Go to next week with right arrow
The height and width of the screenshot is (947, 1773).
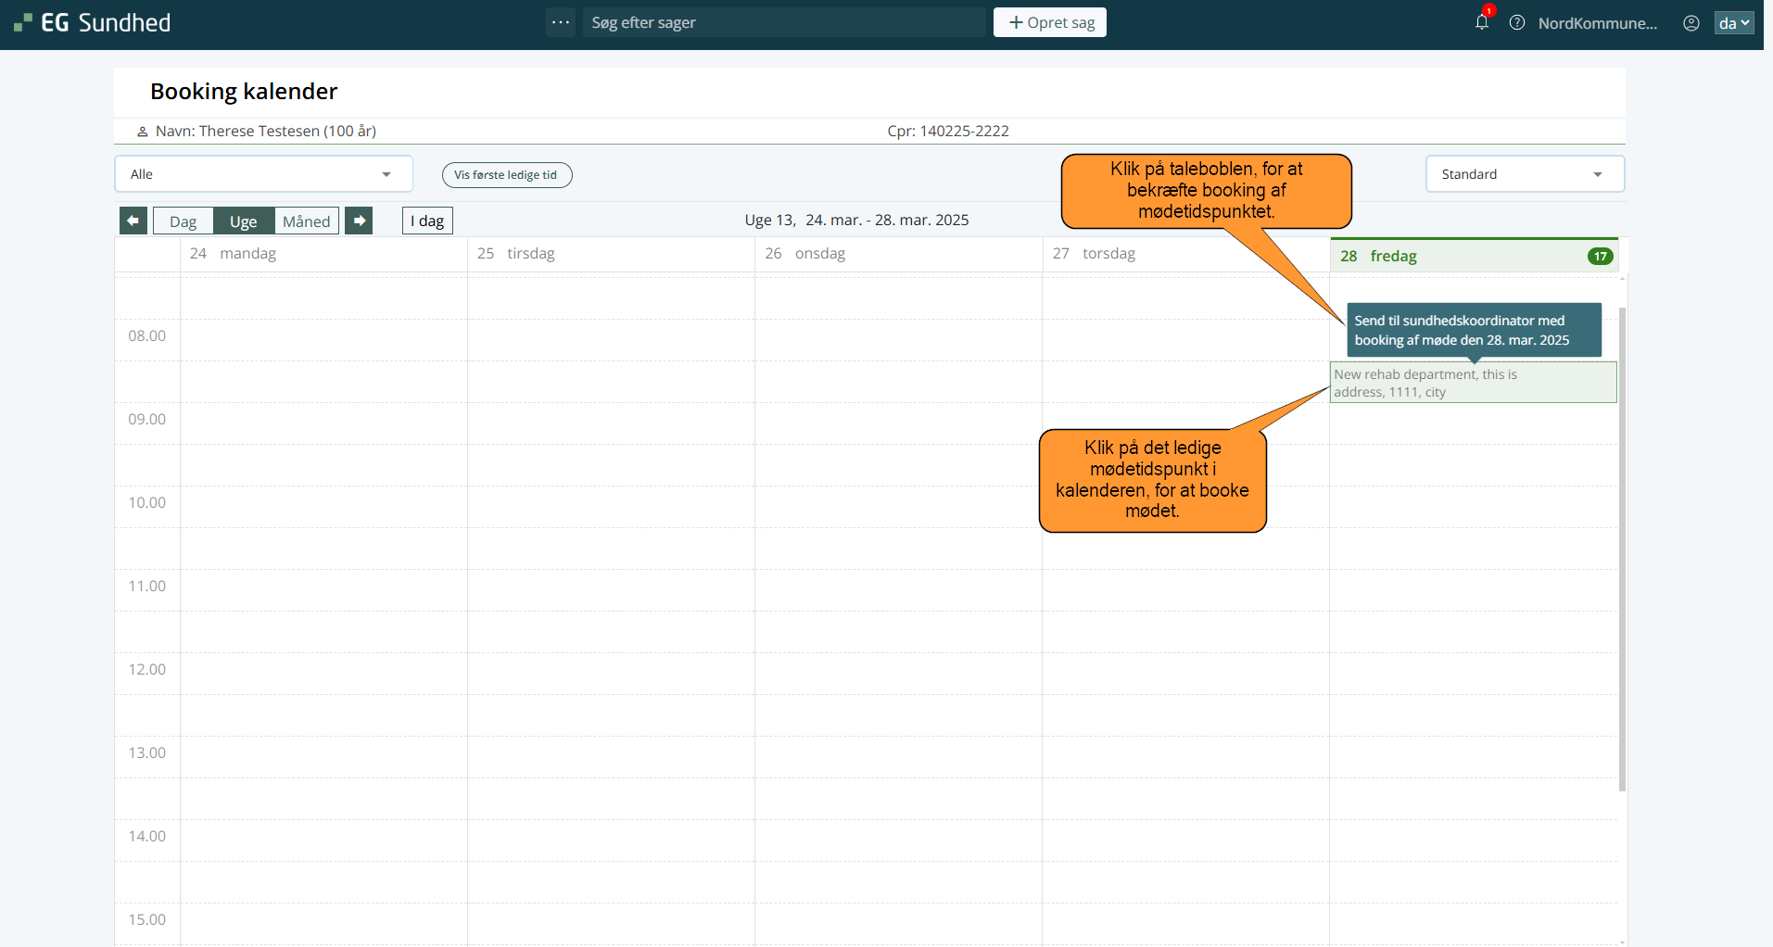click(359, 221)
